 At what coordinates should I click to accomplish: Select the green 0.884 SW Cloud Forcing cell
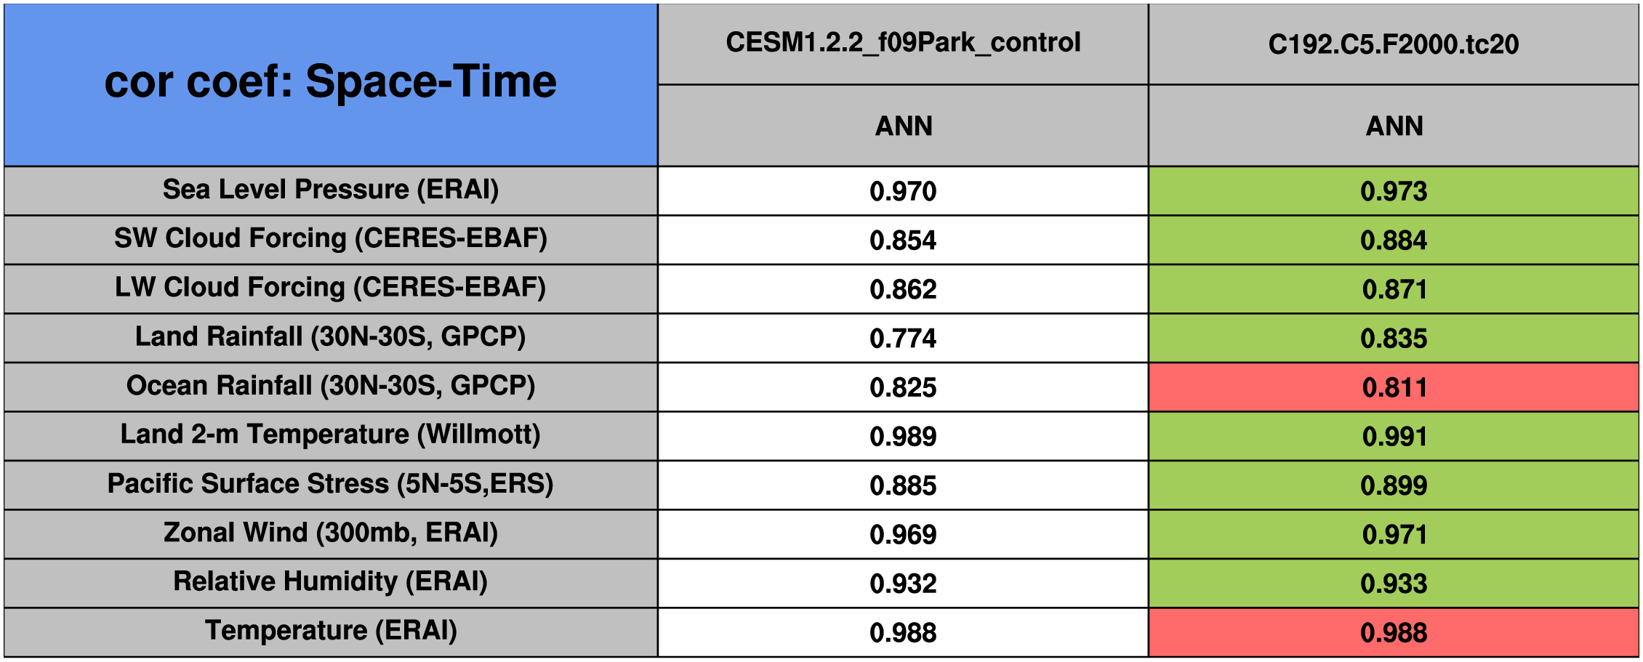1393,241
